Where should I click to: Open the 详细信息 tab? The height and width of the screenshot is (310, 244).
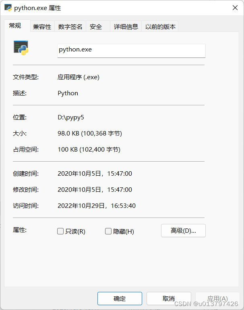pyautogui.click(x=126, y=27)
